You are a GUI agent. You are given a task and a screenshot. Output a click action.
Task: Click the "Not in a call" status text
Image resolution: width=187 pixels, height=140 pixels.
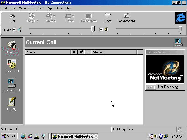9,129
